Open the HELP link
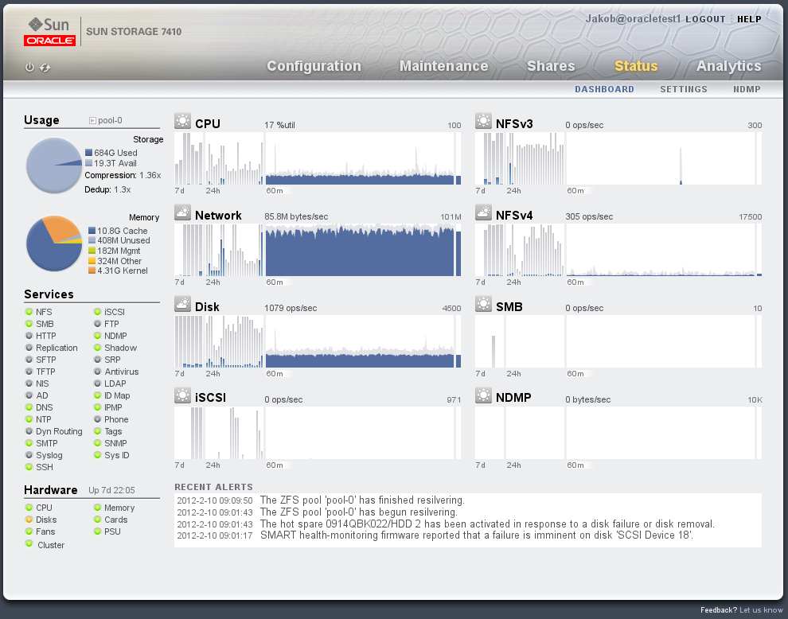 pyautogui.click(x=749, y=19)
